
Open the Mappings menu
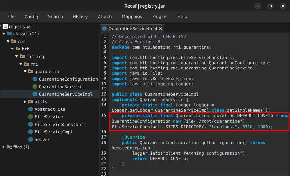[132, 16]
